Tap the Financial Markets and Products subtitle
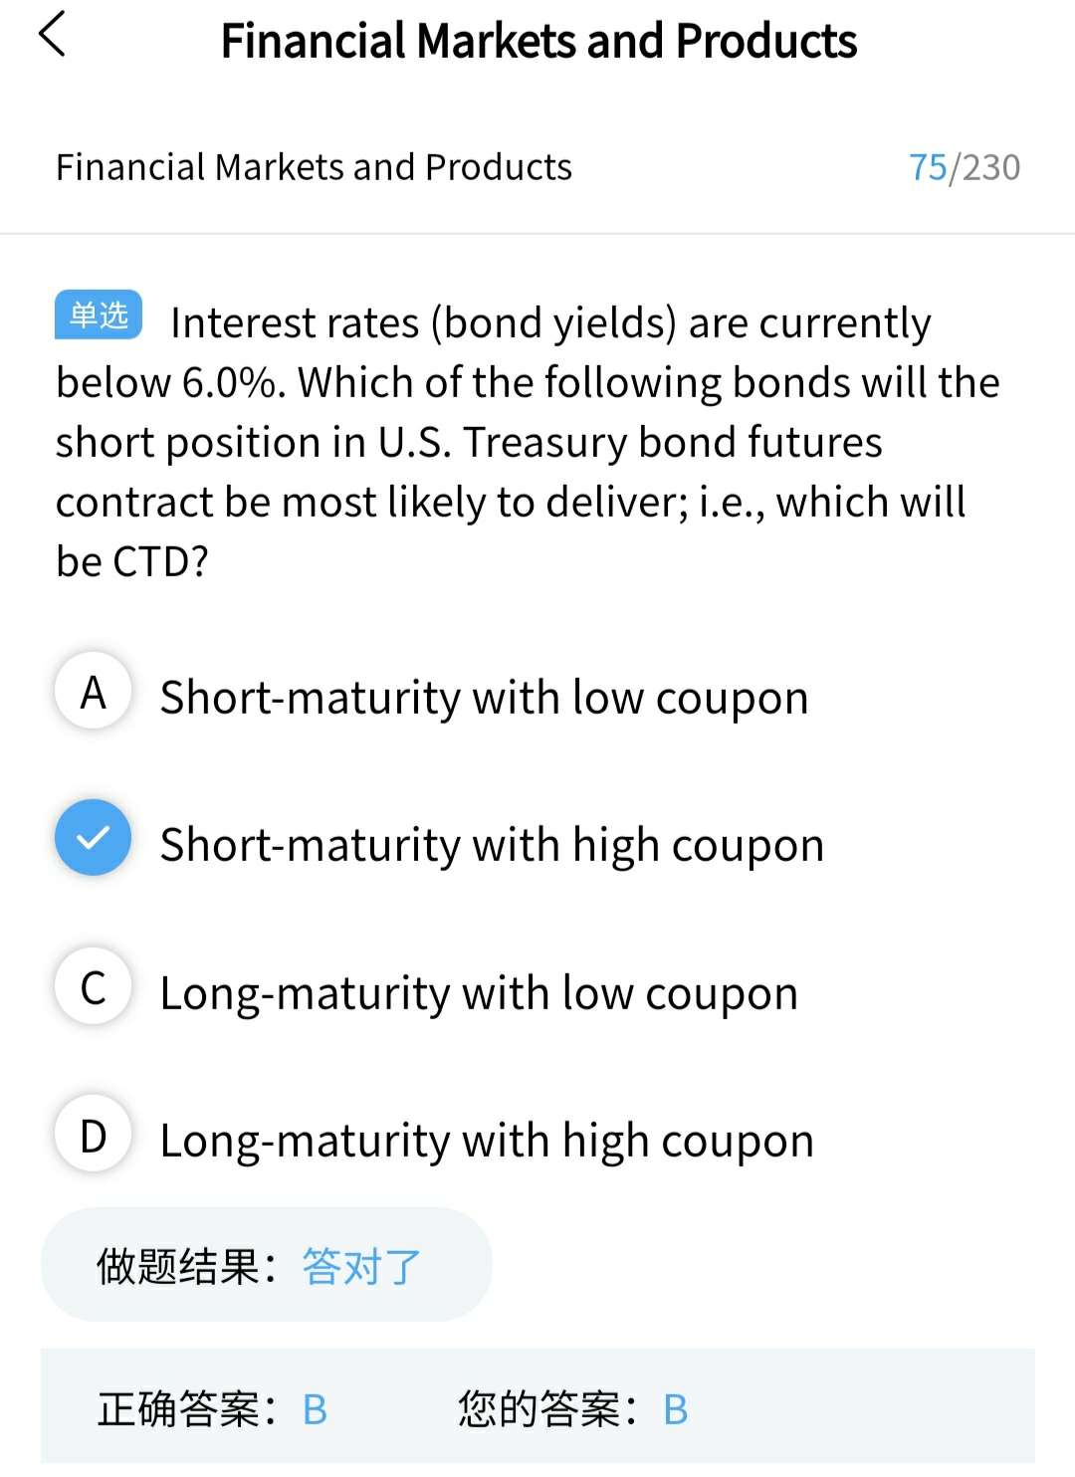 [x=314, y=167]
